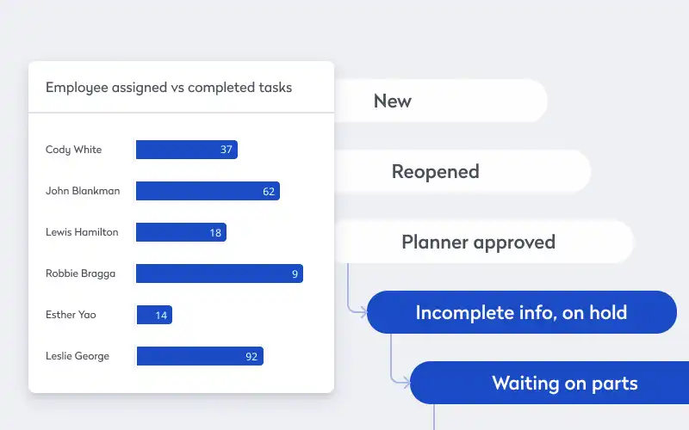The width and height of the screenshot is (689, 430).
Task: Click Leslie George's bar showing 92
Action: 200,356
